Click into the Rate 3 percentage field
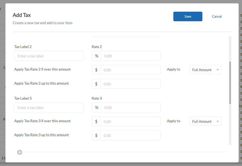Image resolution: width=242 pixels, height=166 pixels. 131,107
